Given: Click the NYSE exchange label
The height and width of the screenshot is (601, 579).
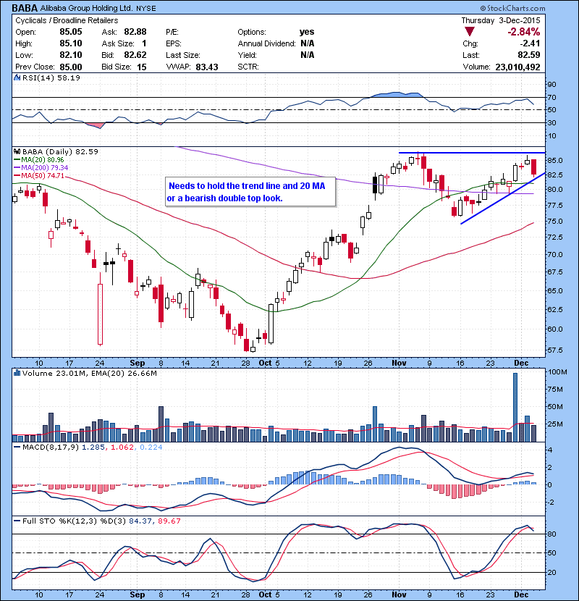Looking at the screenshot, I should click(146, 9).
